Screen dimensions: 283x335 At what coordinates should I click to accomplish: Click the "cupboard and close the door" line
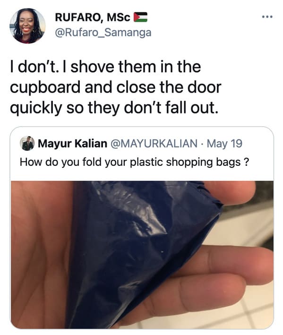coord(116,87)
